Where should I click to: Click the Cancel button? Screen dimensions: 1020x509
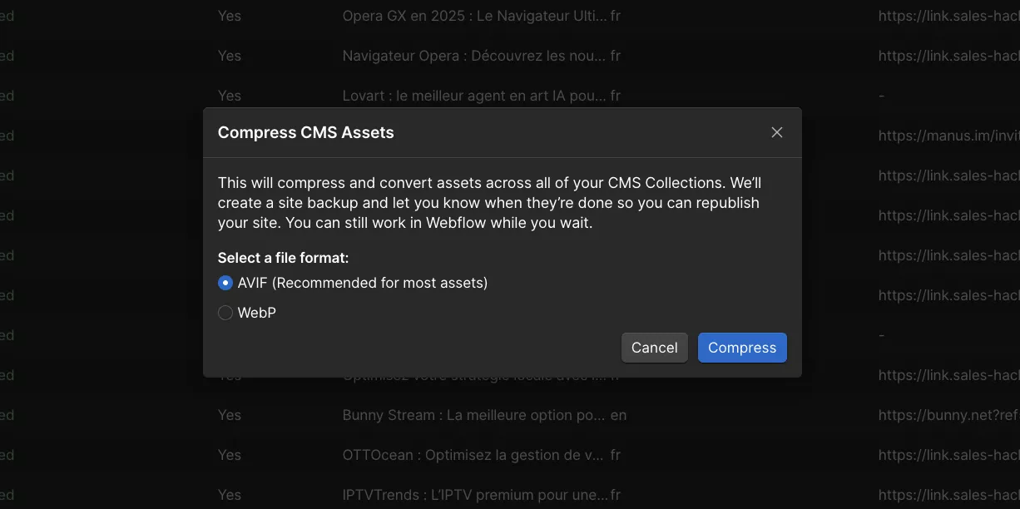point(654,347)
